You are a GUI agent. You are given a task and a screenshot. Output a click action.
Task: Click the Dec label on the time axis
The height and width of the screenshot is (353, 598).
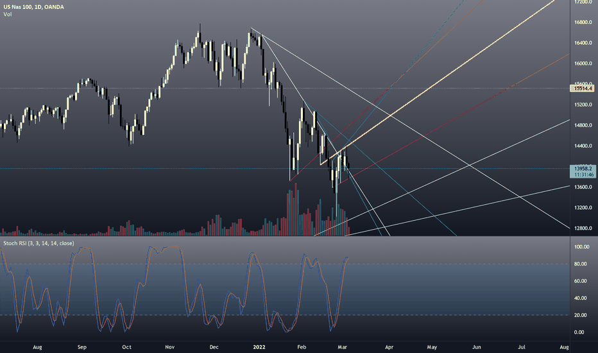(214, 347)
